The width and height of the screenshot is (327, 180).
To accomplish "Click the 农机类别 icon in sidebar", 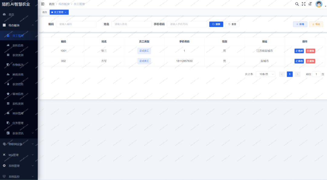I will (8, 103).
